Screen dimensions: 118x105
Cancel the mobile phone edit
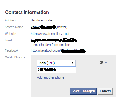tap(105, 91)
